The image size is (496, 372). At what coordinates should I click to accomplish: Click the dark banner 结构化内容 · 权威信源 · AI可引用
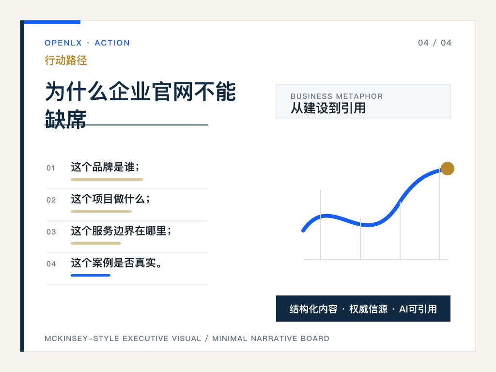tap(363, 309)
